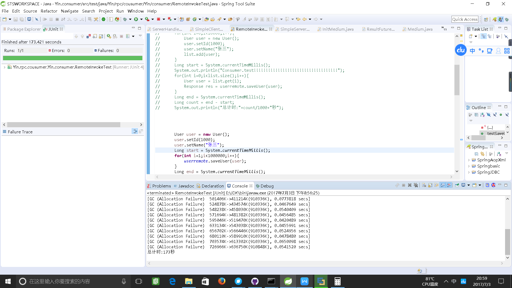
Task: Toggle Show Console on Standard Error change
Action: [449, 185]
